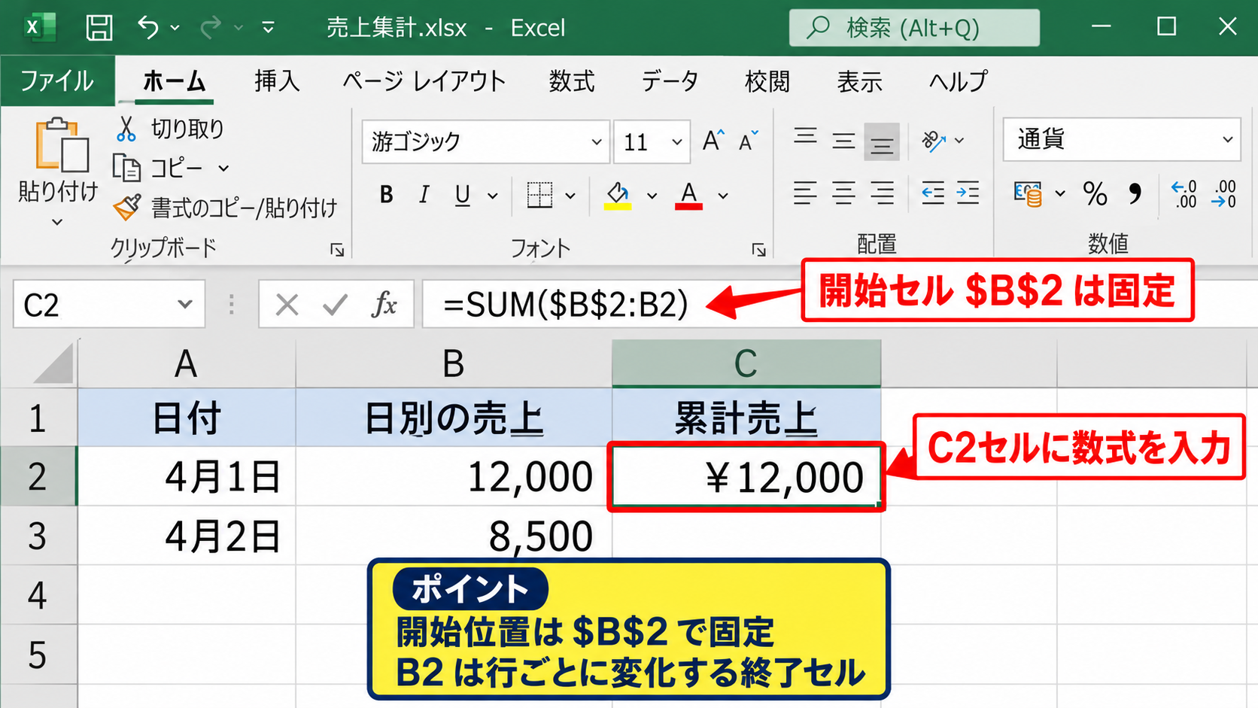Click the search box 検索 (Alt+Q)

coord(914,28)
